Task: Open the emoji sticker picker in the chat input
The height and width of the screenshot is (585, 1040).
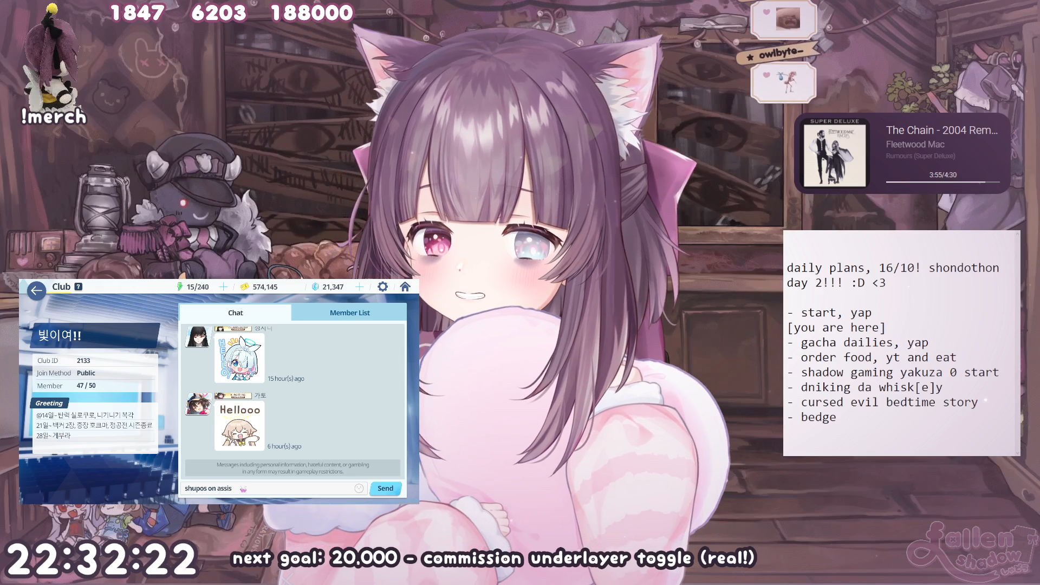Action: tap(359, 488)
